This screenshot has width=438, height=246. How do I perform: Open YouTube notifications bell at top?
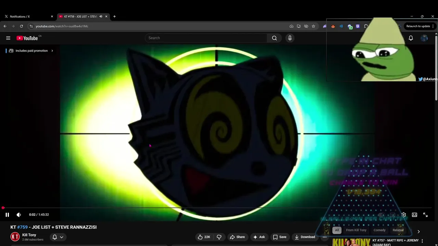[x=411, y=38]
